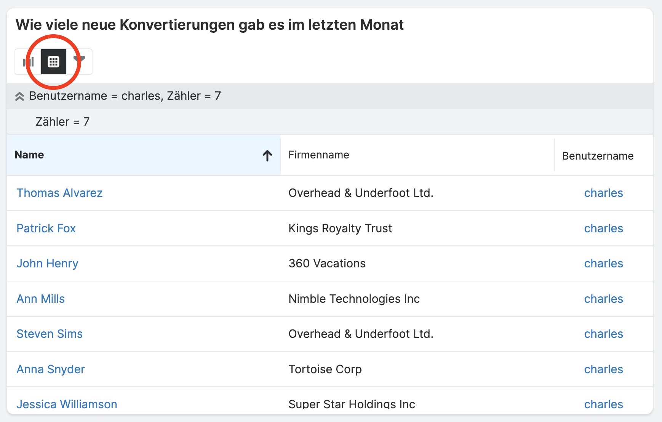Open Jessica Williamson's record

67,404
